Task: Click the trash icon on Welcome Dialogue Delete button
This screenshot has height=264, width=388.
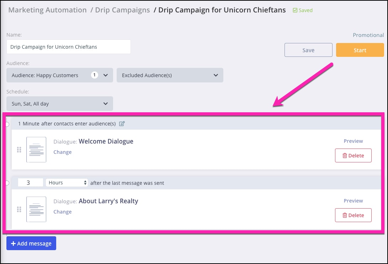Action: [344, 155]
